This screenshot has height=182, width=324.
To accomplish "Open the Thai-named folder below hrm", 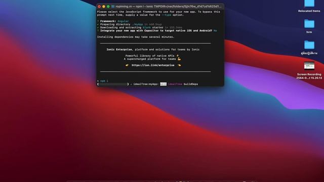I will pyautogui.click(x=309, y=45).
